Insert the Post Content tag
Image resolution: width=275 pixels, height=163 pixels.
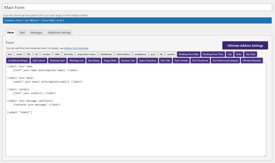coord(181,61)
